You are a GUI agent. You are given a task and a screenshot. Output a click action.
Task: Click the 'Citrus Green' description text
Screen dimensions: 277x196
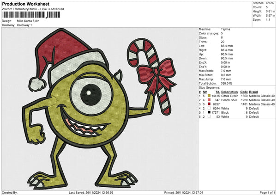pos(229,96)
